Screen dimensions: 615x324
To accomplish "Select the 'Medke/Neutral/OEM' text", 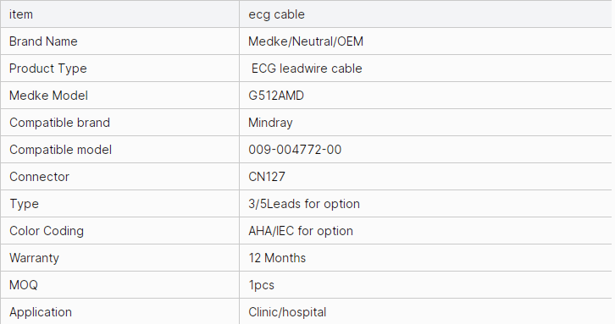I will (306, 41).
